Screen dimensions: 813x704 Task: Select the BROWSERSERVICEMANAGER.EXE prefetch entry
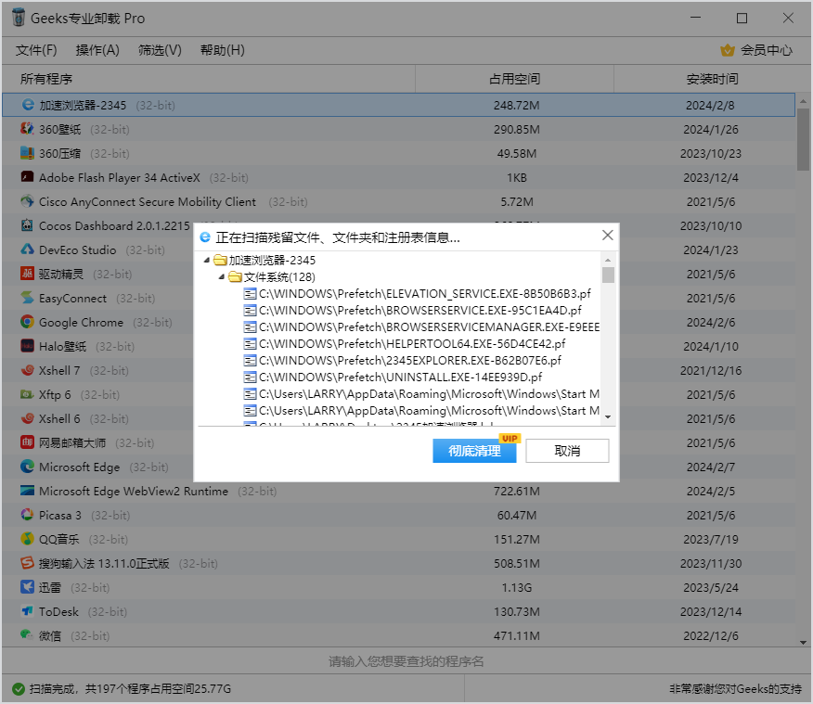(x=421, y=326)
